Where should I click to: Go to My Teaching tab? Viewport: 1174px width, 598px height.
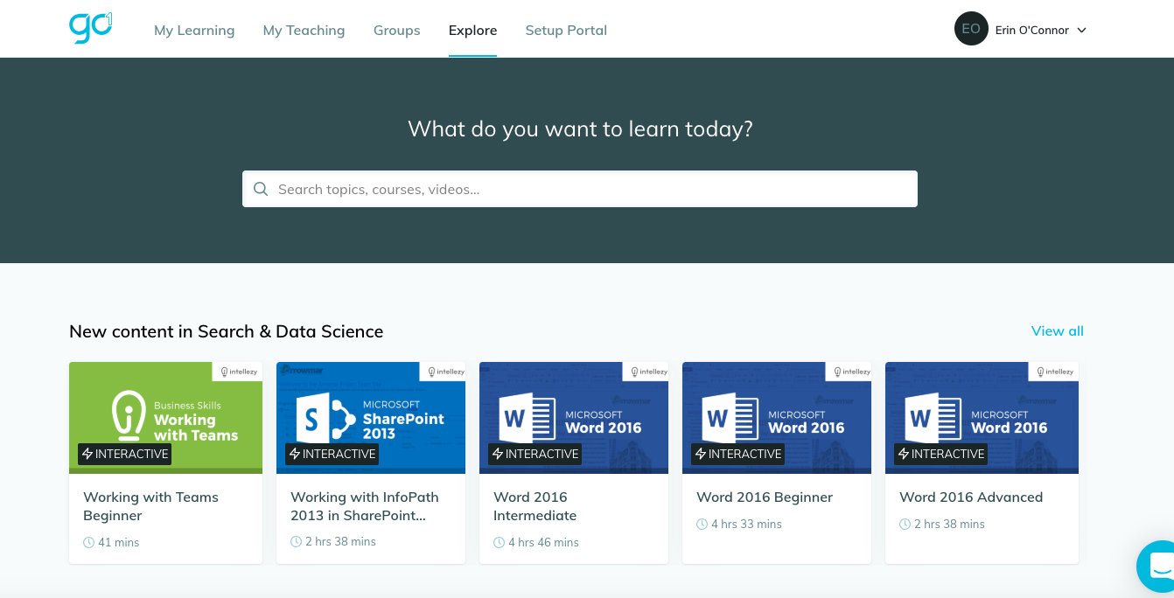coord(304,31)
